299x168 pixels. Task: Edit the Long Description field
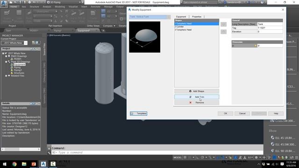270,24
